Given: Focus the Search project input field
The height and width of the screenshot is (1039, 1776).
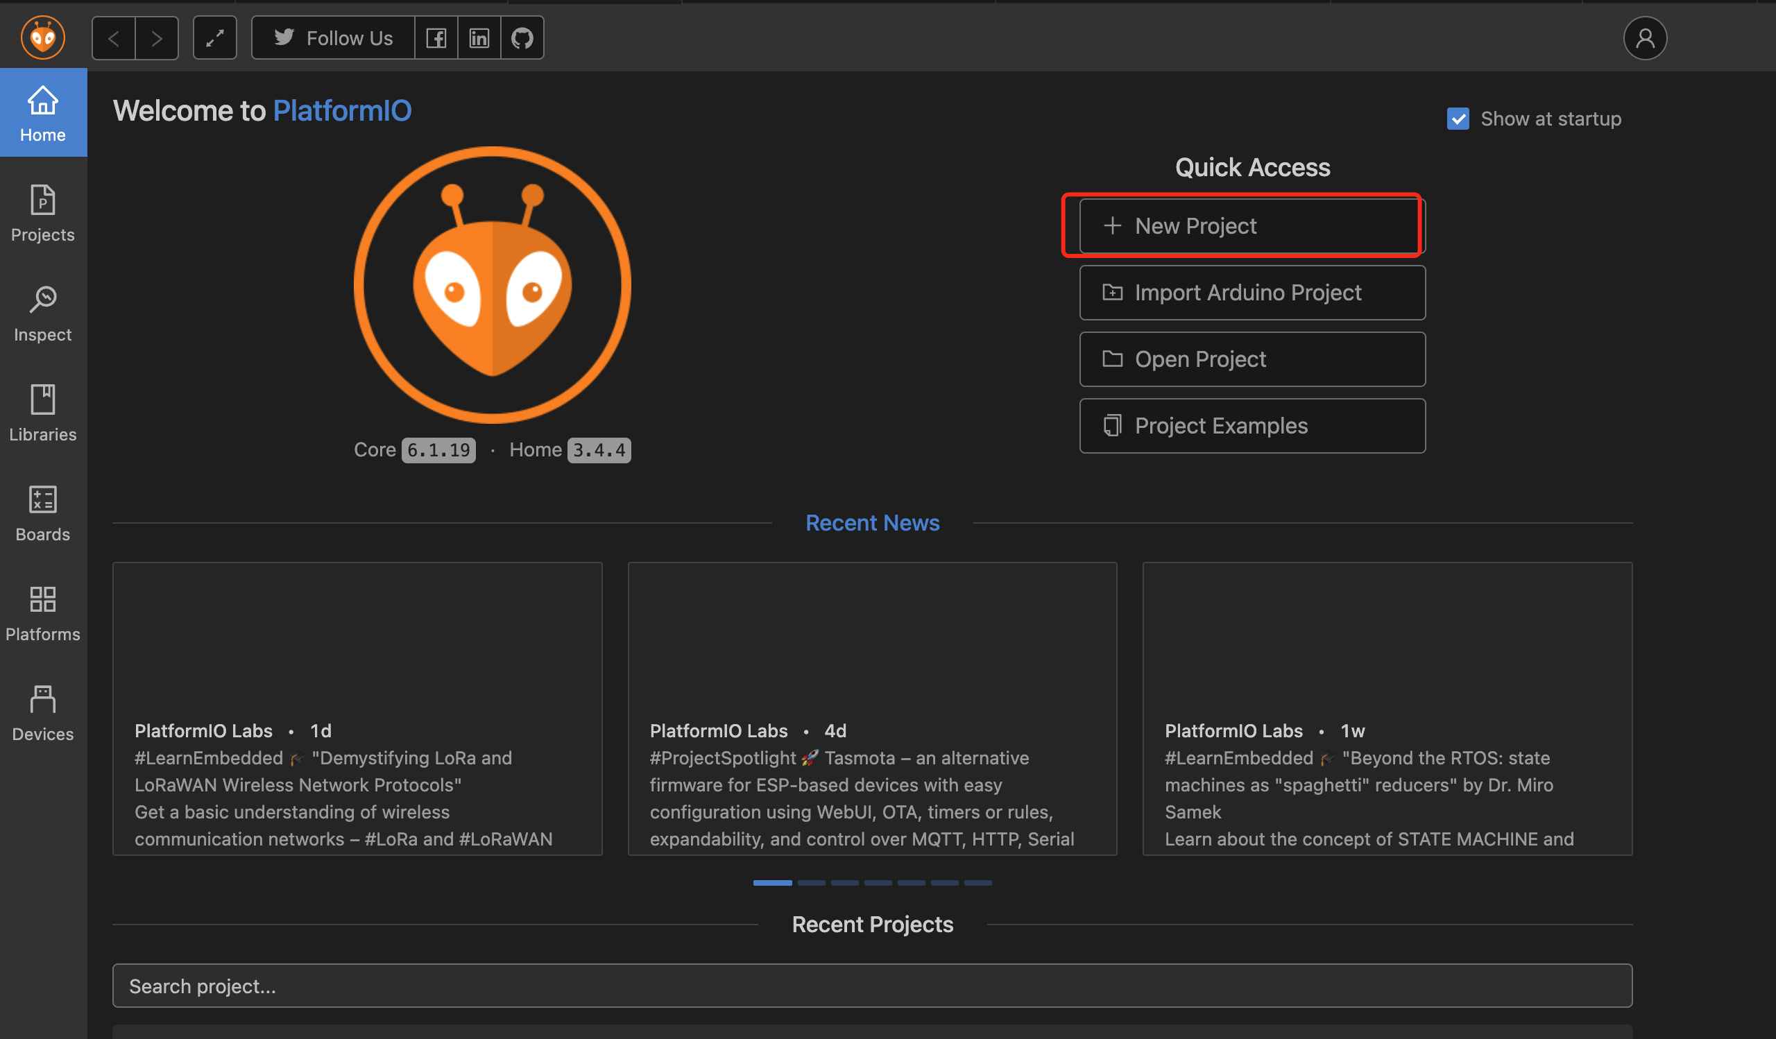Looking at the screenshot, I should pos(873,986).
